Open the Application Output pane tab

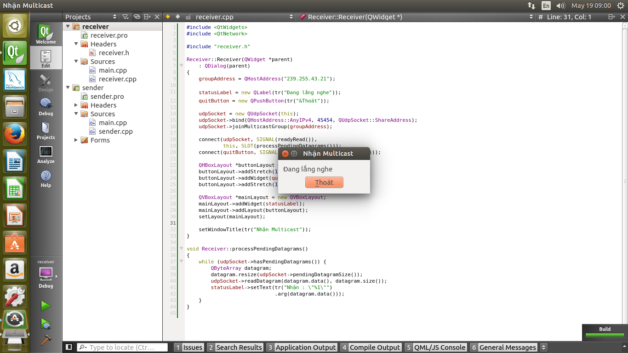click(x=302, y=347)
